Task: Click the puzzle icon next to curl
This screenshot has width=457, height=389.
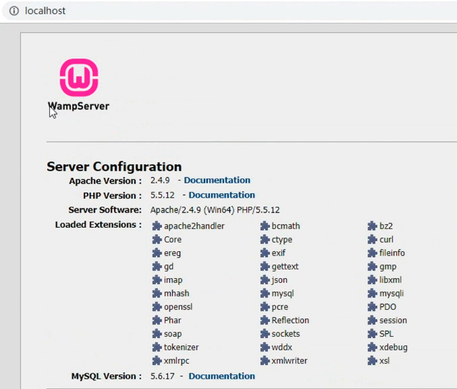Action: (372, 240)
